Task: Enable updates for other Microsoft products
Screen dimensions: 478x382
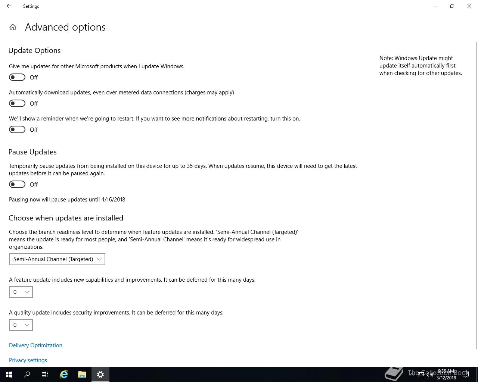Action: point(17,77)
